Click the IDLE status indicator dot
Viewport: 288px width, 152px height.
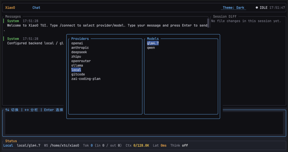click(257, 7)
